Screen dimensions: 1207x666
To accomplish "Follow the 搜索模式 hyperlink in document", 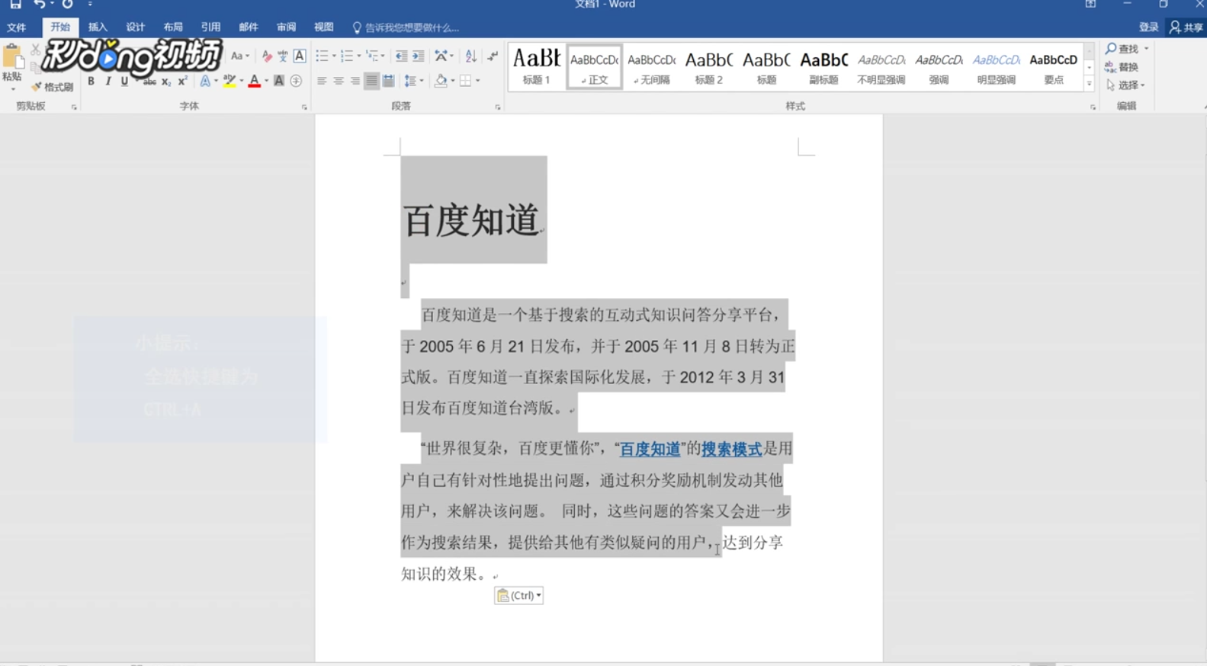I will [x=731, y=449].
